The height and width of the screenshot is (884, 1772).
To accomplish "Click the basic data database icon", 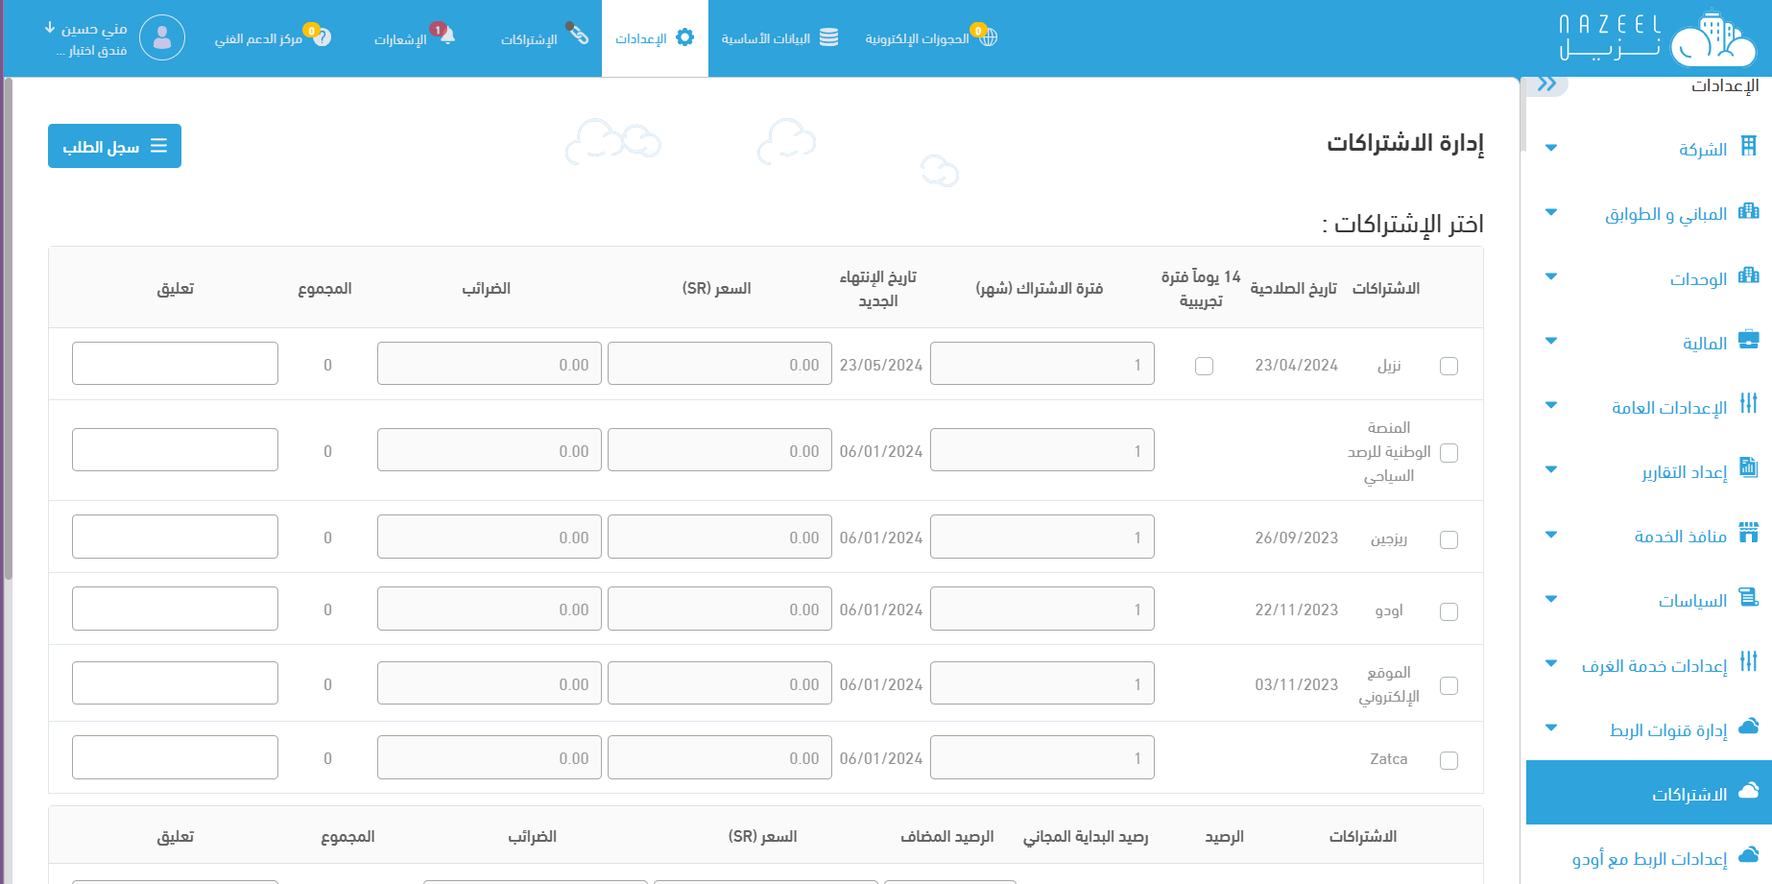I will pyautogui.click(x=828, y=37).
